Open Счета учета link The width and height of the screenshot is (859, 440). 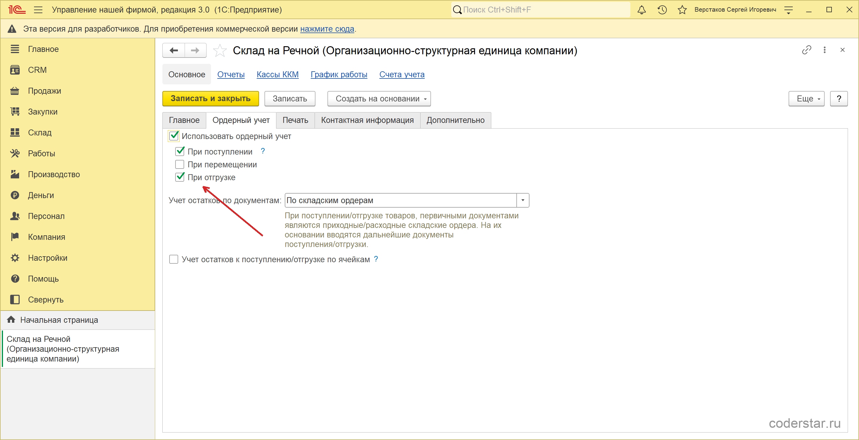point(402,74)
